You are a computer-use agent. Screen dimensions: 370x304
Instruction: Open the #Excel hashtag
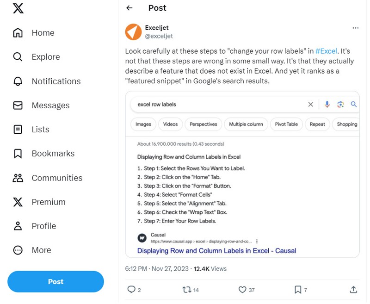click(326, 50)
